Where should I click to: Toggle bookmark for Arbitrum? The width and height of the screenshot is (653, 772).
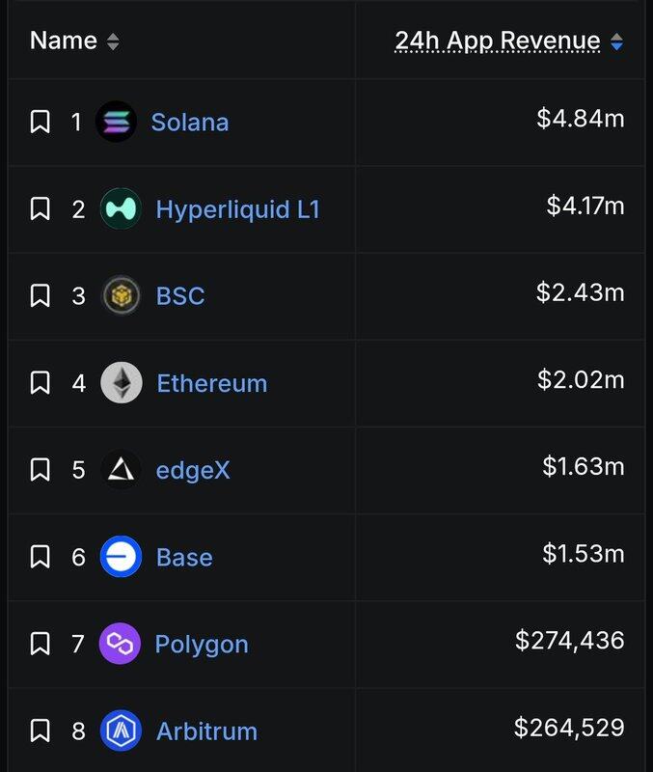click(40, 731)
